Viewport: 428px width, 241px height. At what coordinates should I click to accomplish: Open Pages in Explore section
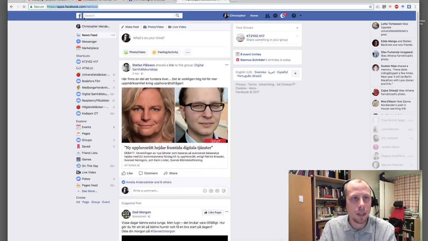pyautogui.click(x=86, y=134)
